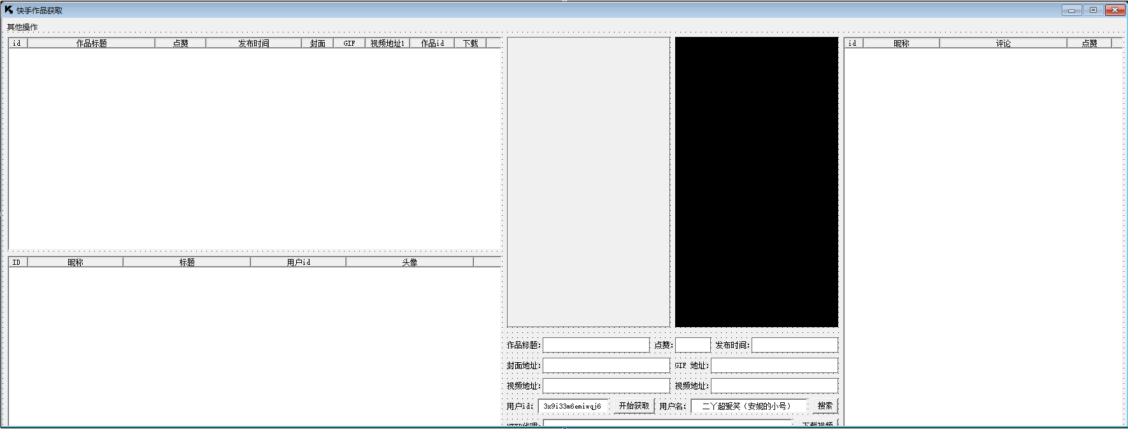Viewport: 1128px width, 429px height.
Task: Click the Kuaishou app icon in title bar
Action: (8, 10)
